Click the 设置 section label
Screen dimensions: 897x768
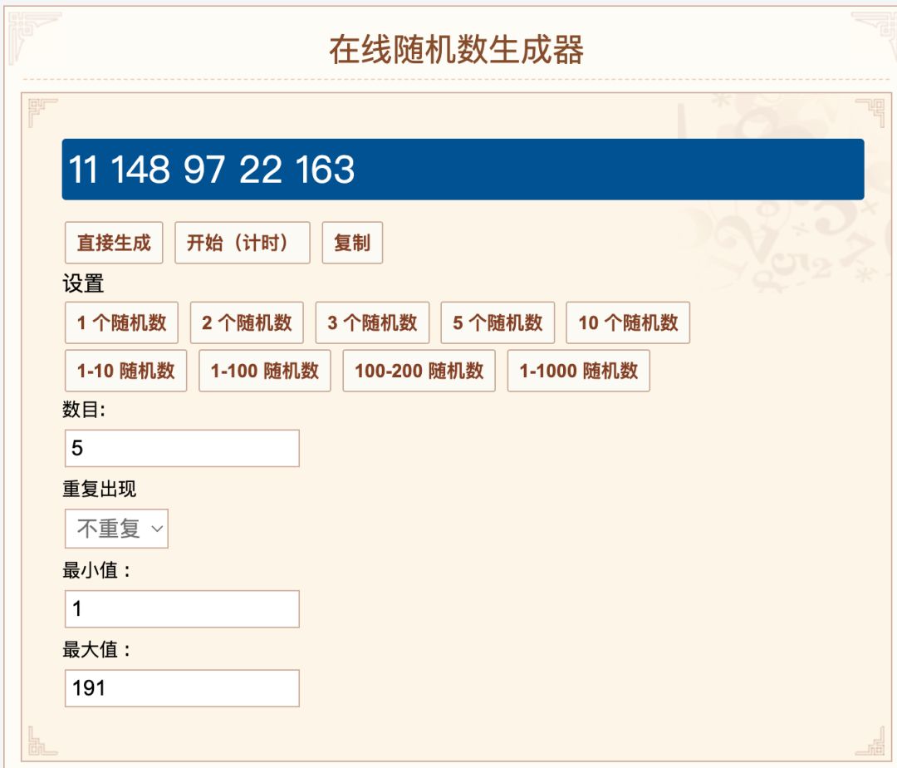83,283
